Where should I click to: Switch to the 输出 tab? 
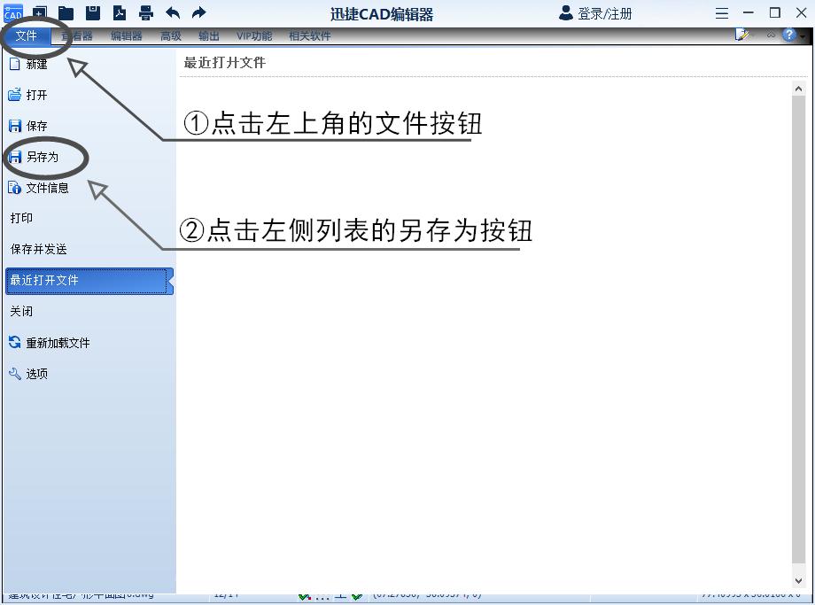(x=209, y=35)
